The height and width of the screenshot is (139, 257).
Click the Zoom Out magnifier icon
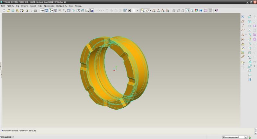(x=65, y=11)
